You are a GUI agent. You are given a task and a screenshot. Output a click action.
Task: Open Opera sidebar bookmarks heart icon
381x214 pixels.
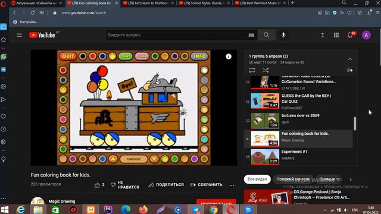pyautogui.click(x=4, y=117)
